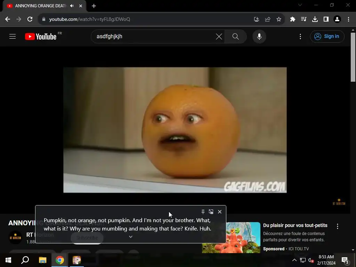Open the YouTube hamburger guide menu
This screenshot has width=356, height=267.
(13, 36)
